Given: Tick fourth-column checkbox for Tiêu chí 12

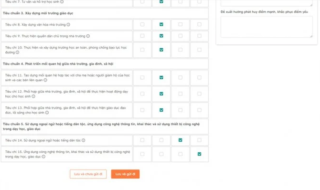Looking at the screenshot, I should [x=199, y=94].
